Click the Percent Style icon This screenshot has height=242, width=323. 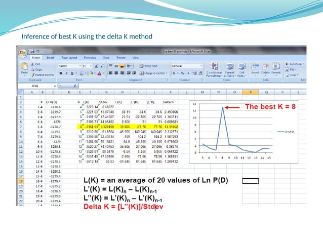(x=183, y=73)
